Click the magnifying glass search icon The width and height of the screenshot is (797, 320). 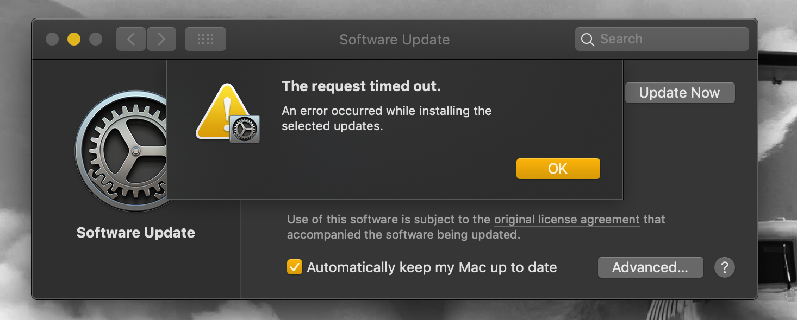587,39
